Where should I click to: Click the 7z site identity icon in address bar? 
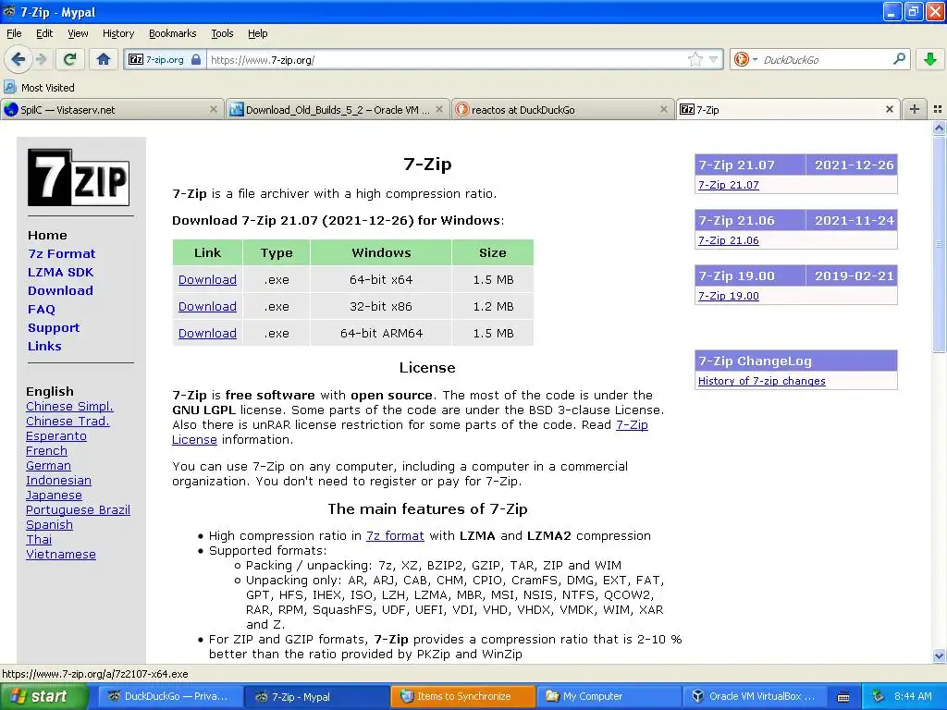[136, 60]
